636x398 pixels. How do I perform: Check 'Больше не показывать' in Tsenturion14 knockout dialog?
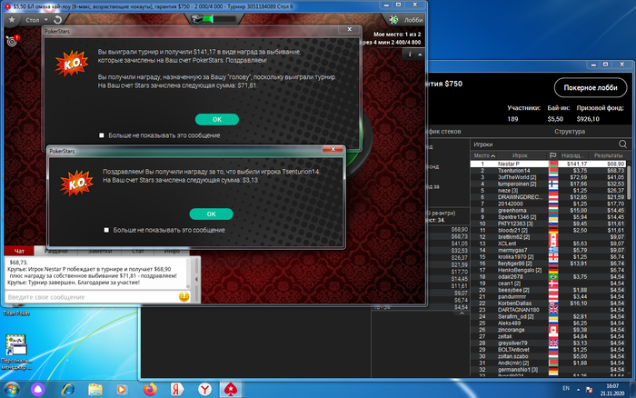[106, 230]
